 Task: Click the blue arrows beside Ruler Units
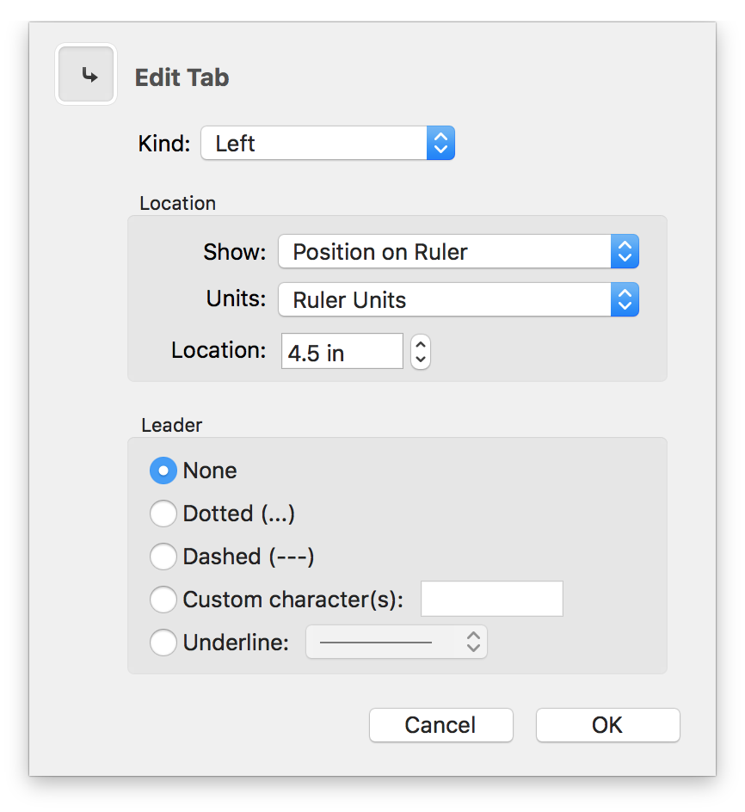click(x=625, y=300)
